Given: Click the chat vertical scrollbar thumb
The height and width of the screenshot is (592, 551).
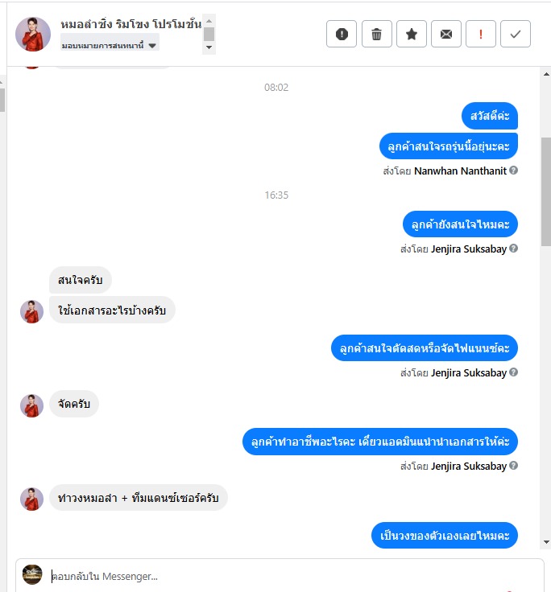Looking at the screenshot, I should click(546, 191).
